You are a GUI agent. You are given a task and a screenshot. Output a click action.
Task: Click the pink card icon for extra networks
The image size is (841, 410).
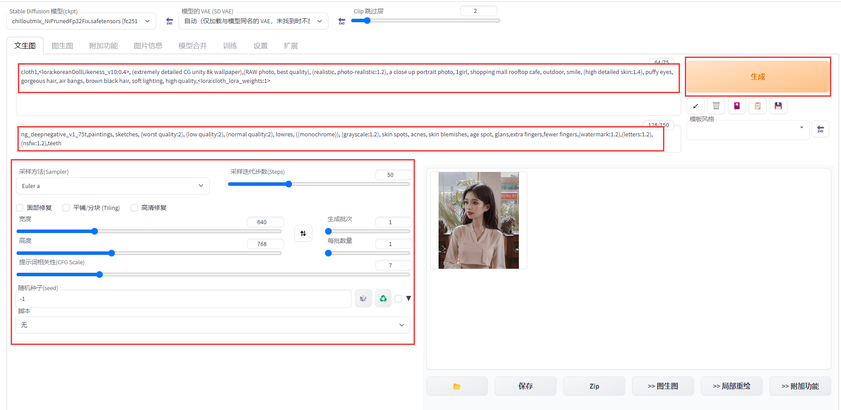[x=737, y=106]
